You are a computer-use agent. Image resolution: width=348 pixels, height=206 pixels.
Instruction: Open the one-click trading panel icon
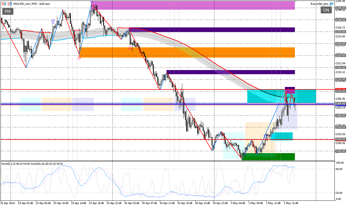point(10,4)
